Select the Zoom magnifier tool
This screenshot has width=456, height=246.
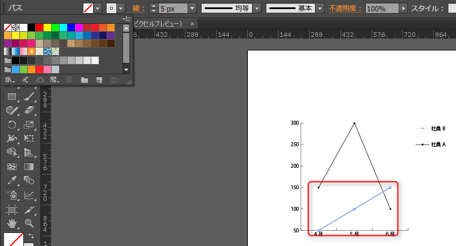29,223
